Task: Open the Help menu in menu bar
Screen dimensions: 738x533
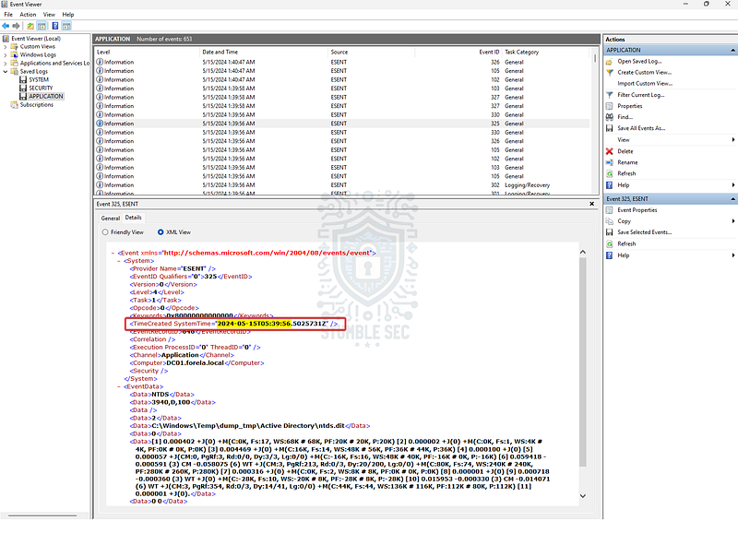Action: (x=68, y=15)
